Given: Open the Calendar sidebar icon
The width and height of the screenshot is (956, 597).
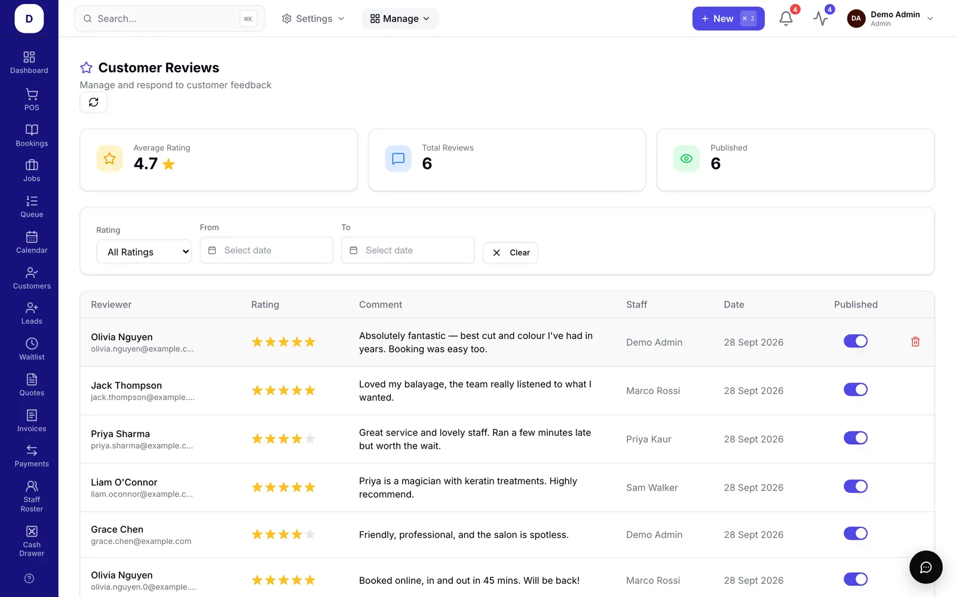Looking at the screenshot, I should tap(32, 242).
